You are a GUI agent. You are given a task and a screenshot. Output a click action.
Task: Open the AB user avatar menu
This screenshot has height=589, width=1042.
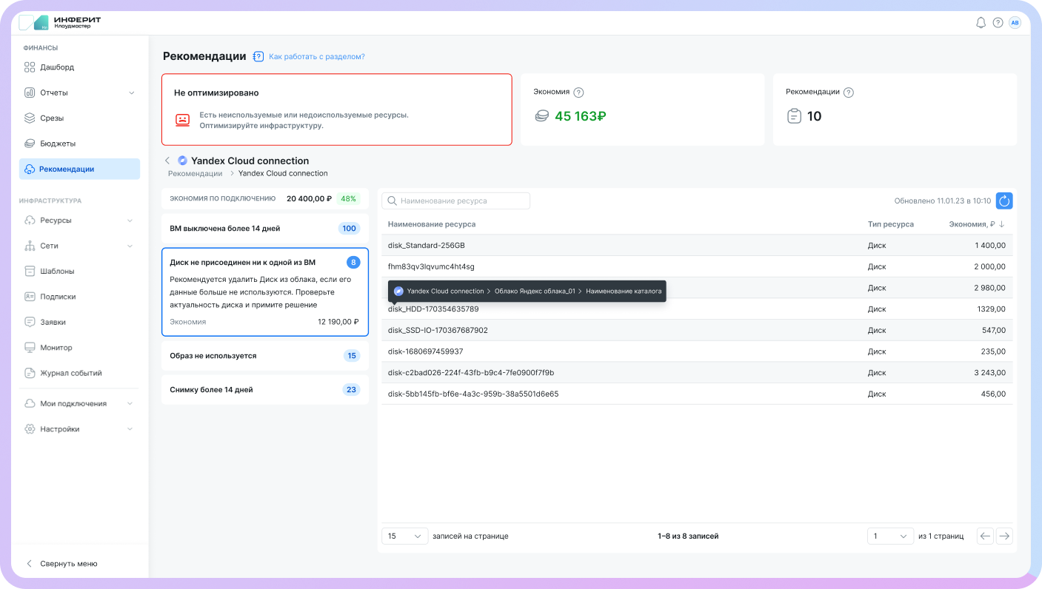point(1015,23)
